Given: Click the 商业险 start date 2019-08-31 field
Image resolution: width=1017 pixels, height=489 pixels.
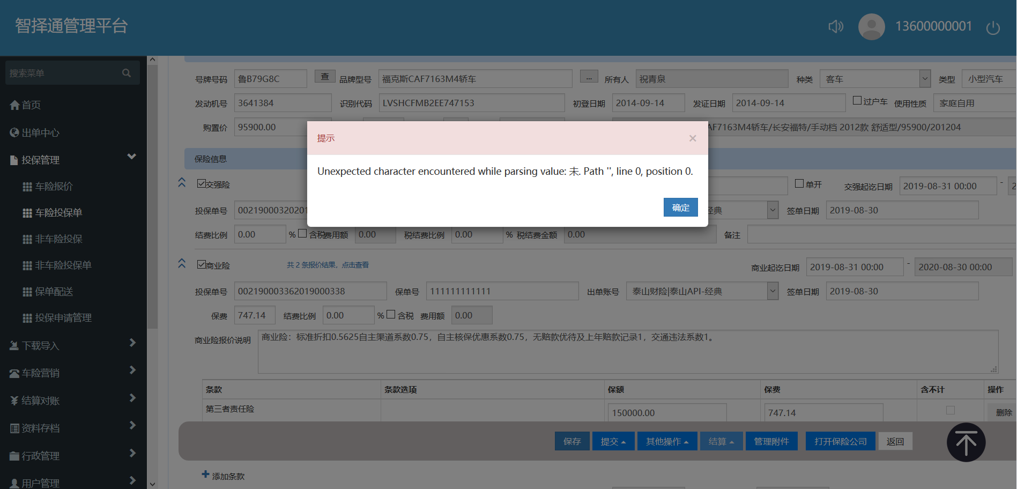Looking at the screenshot, I should pos(855,267).
